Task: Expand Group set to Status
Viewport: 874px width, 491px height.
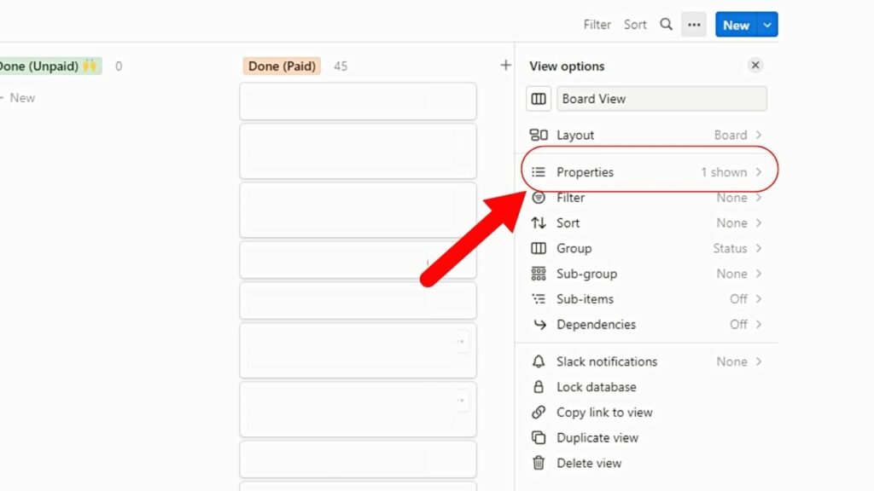Action: [731, 248]
